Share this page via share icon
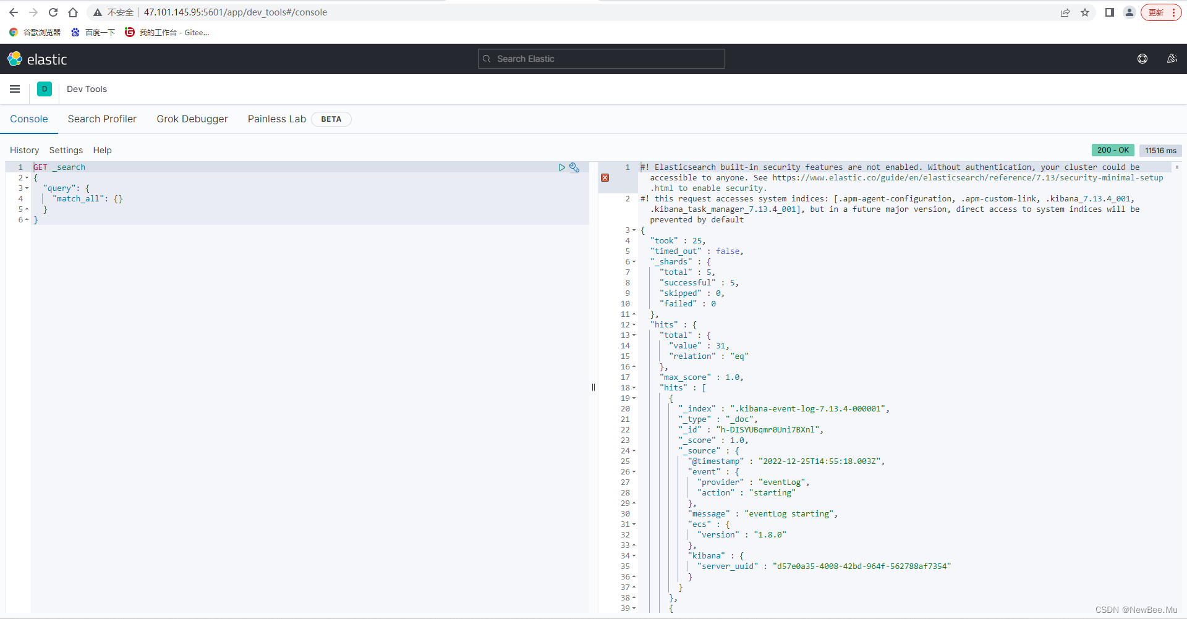 [x=1065, y=12]
